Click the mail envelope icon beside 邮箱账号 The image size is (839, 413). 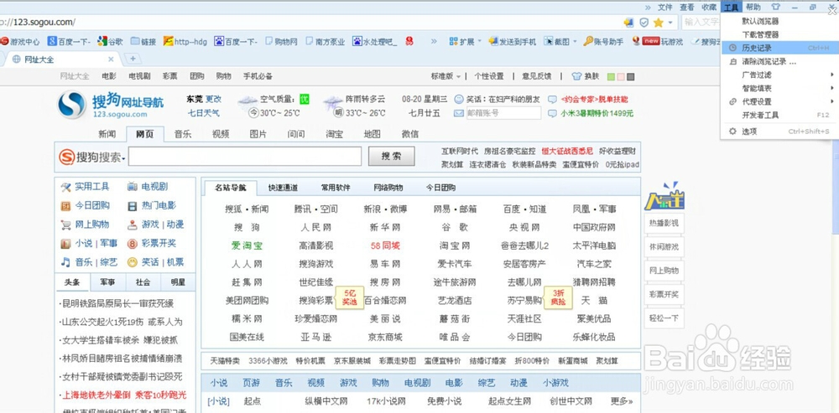[x=459, y=113]
